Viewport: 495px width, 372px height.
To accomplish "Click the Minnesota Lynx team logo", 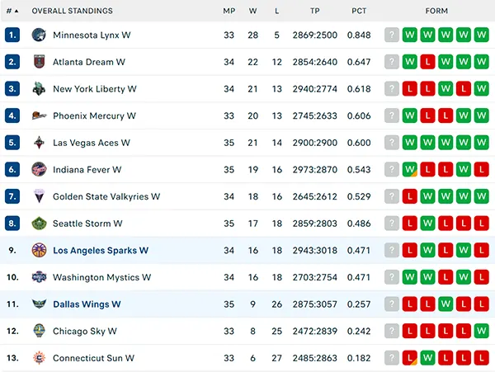I will click(x=39, y=35).
